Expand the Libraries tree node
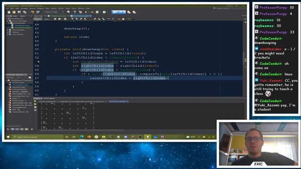This screenshot has height=169, width=301. click(8, 32)
